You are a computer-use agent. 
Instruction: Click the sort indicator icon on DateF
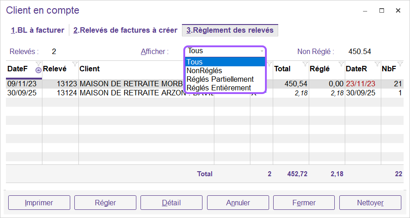[38, 70]
